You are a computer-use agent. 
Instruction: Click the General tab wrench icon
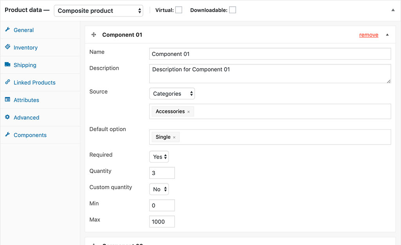click(7, 30)
